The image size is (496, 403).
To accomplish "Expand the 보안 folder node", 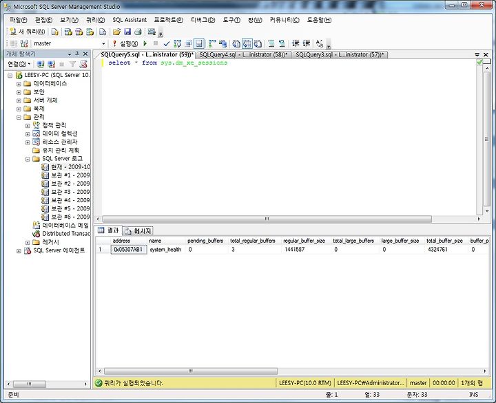I will pos(19,92).
